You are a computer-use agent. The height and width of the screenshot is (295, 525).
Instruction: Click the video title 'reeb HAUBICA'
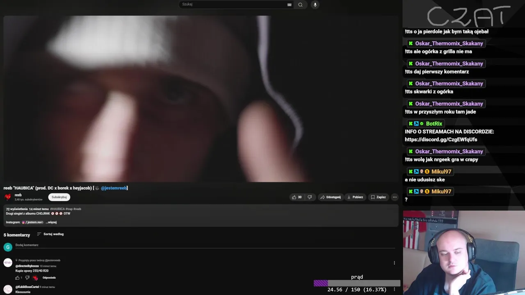pos(66,188)
